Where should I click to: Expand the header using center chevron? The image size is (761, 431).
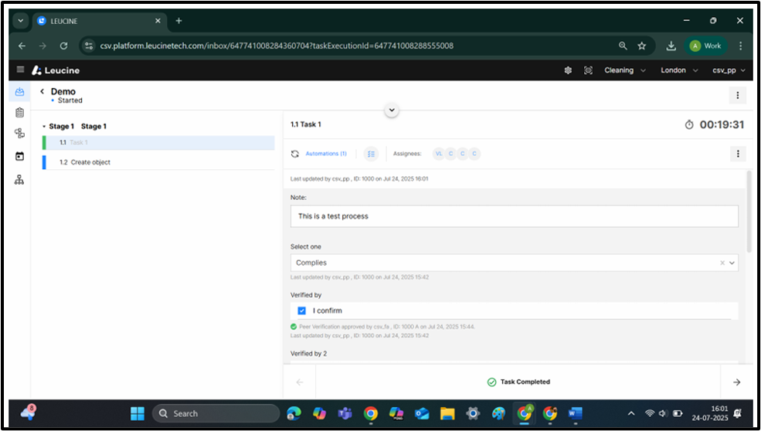click(x=392, y=110)
